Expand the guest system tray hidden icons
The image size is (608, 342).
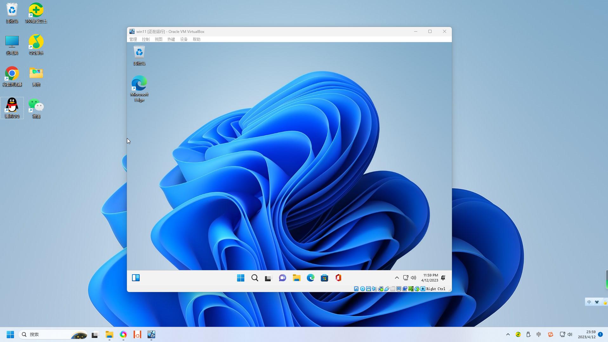[x=397, y=278]
